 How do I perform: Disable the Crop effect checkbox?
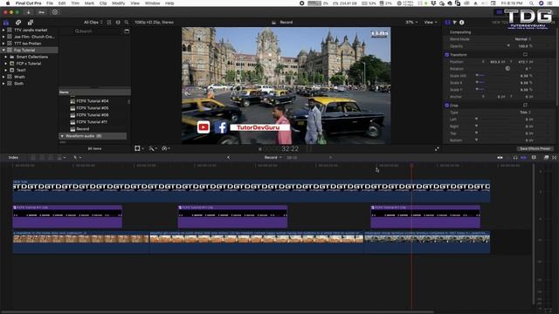click(x=446, y=105)
